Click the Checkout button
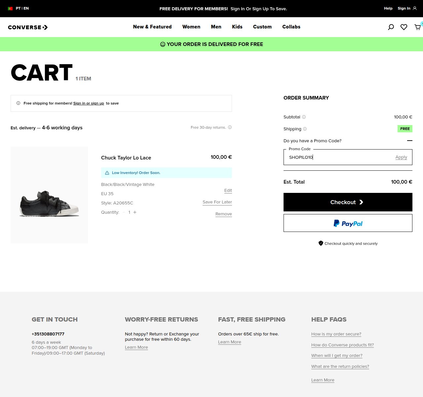The width and height of the screenshot is (423, 397). click(348, 202)
